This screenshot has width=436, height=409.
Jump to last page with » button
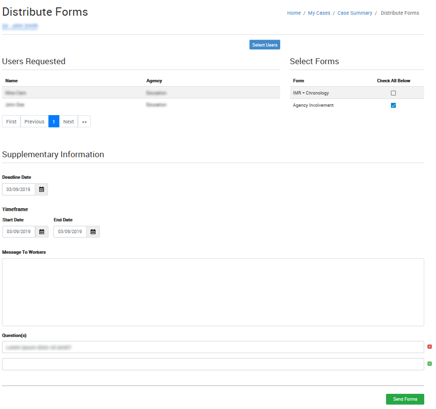pyautogui.click(x=84, y=121)
